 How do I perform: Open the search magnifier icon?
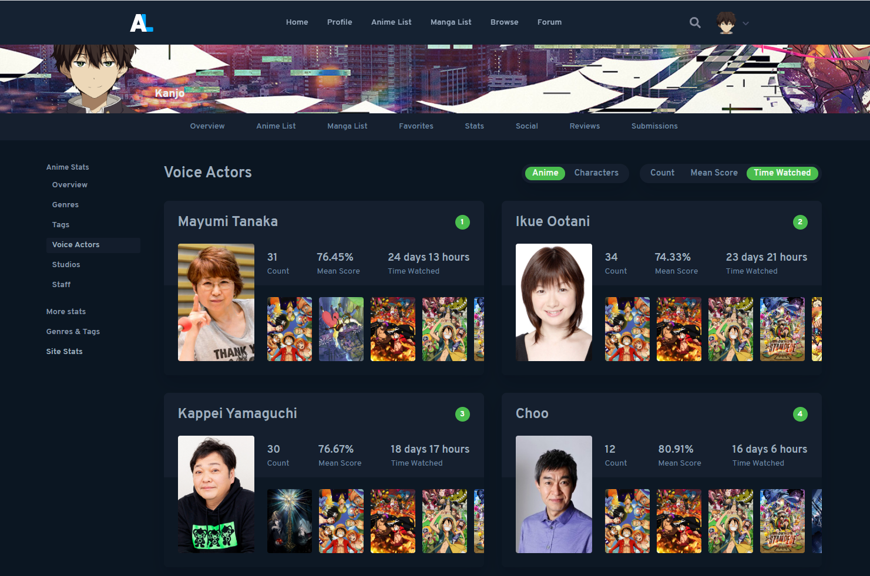click(695, 23)
